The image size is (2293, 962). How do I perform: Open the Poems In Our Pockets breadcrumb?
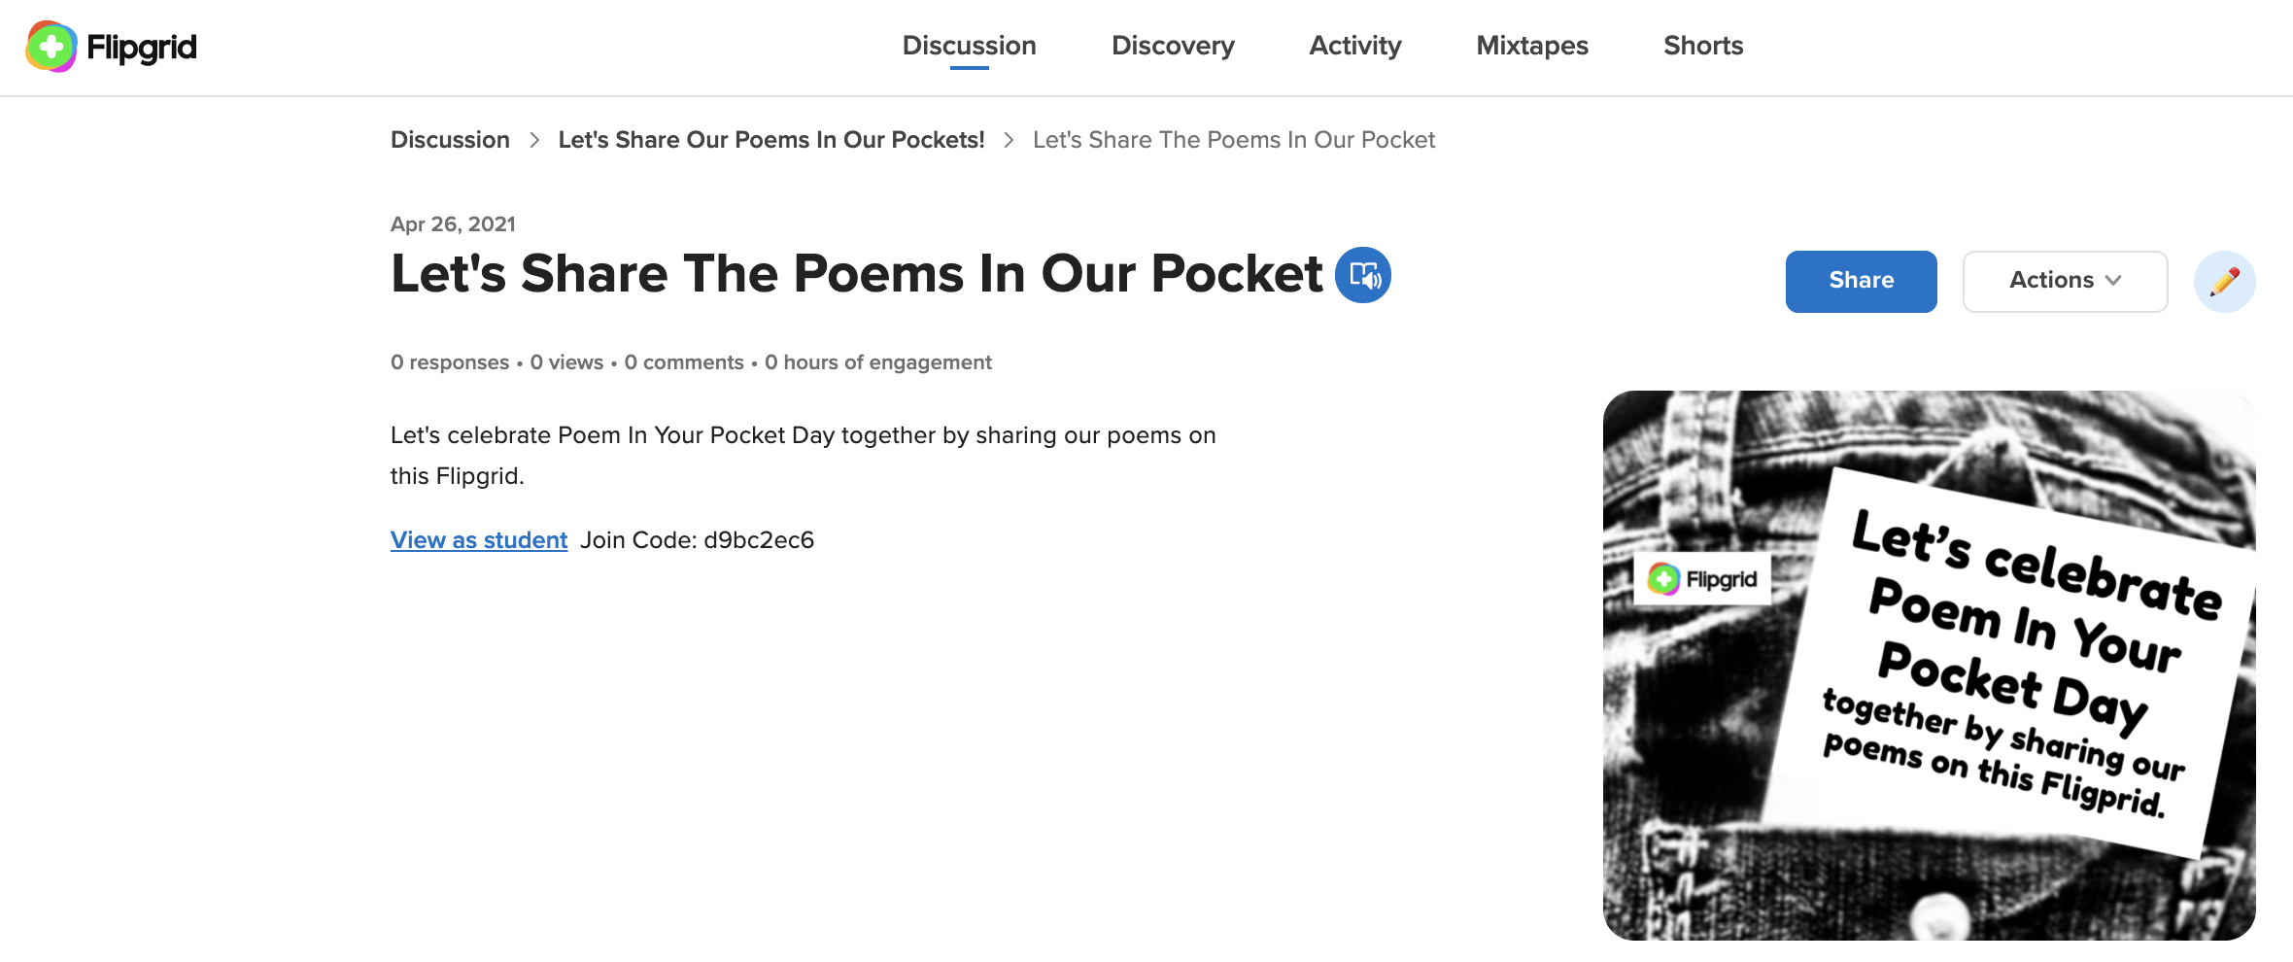point(770,139)
